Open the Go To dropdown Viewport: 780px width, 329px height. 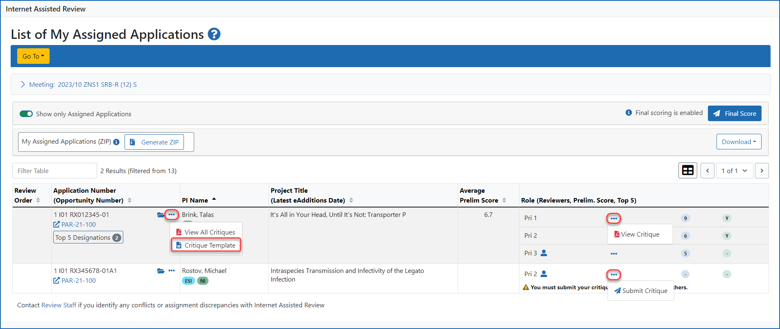[x=33, y=56]
